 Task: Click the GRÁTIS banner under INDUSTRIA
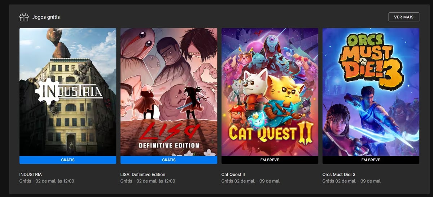[x=68, y=160]
